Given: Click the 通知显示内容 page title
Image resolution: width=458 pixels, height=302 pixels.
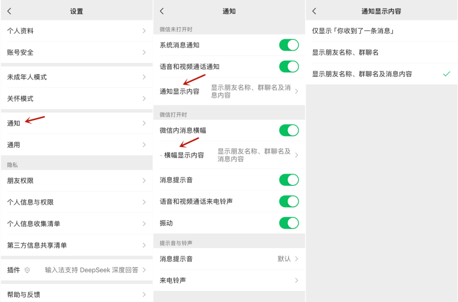Looking at the screenshot, I should click(x=381, y=11).
